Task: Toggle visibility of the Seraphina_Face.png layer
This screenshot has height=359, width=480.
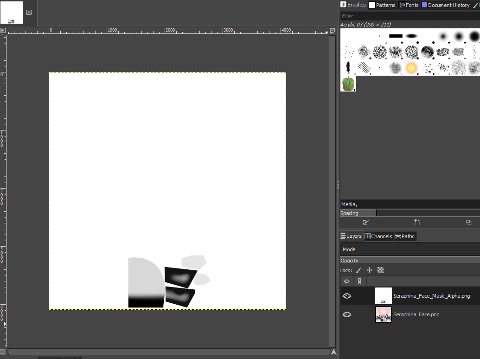Action: (x=346, y=314)
